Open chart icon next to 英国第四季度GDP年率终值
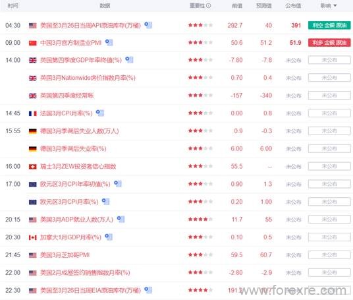 [x=129, y=60]
